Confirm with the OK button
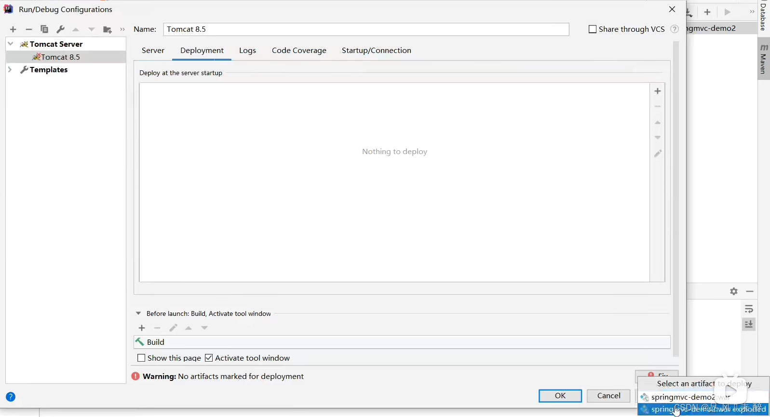770x417 pixels. 560,396
